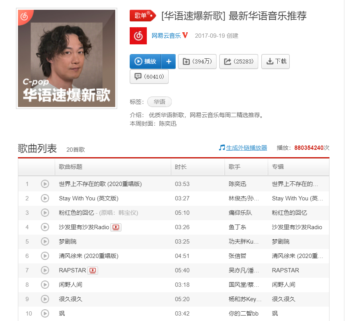347x321 pixels.
Task: Open comments via 60410 button
Action: point(149,77)
